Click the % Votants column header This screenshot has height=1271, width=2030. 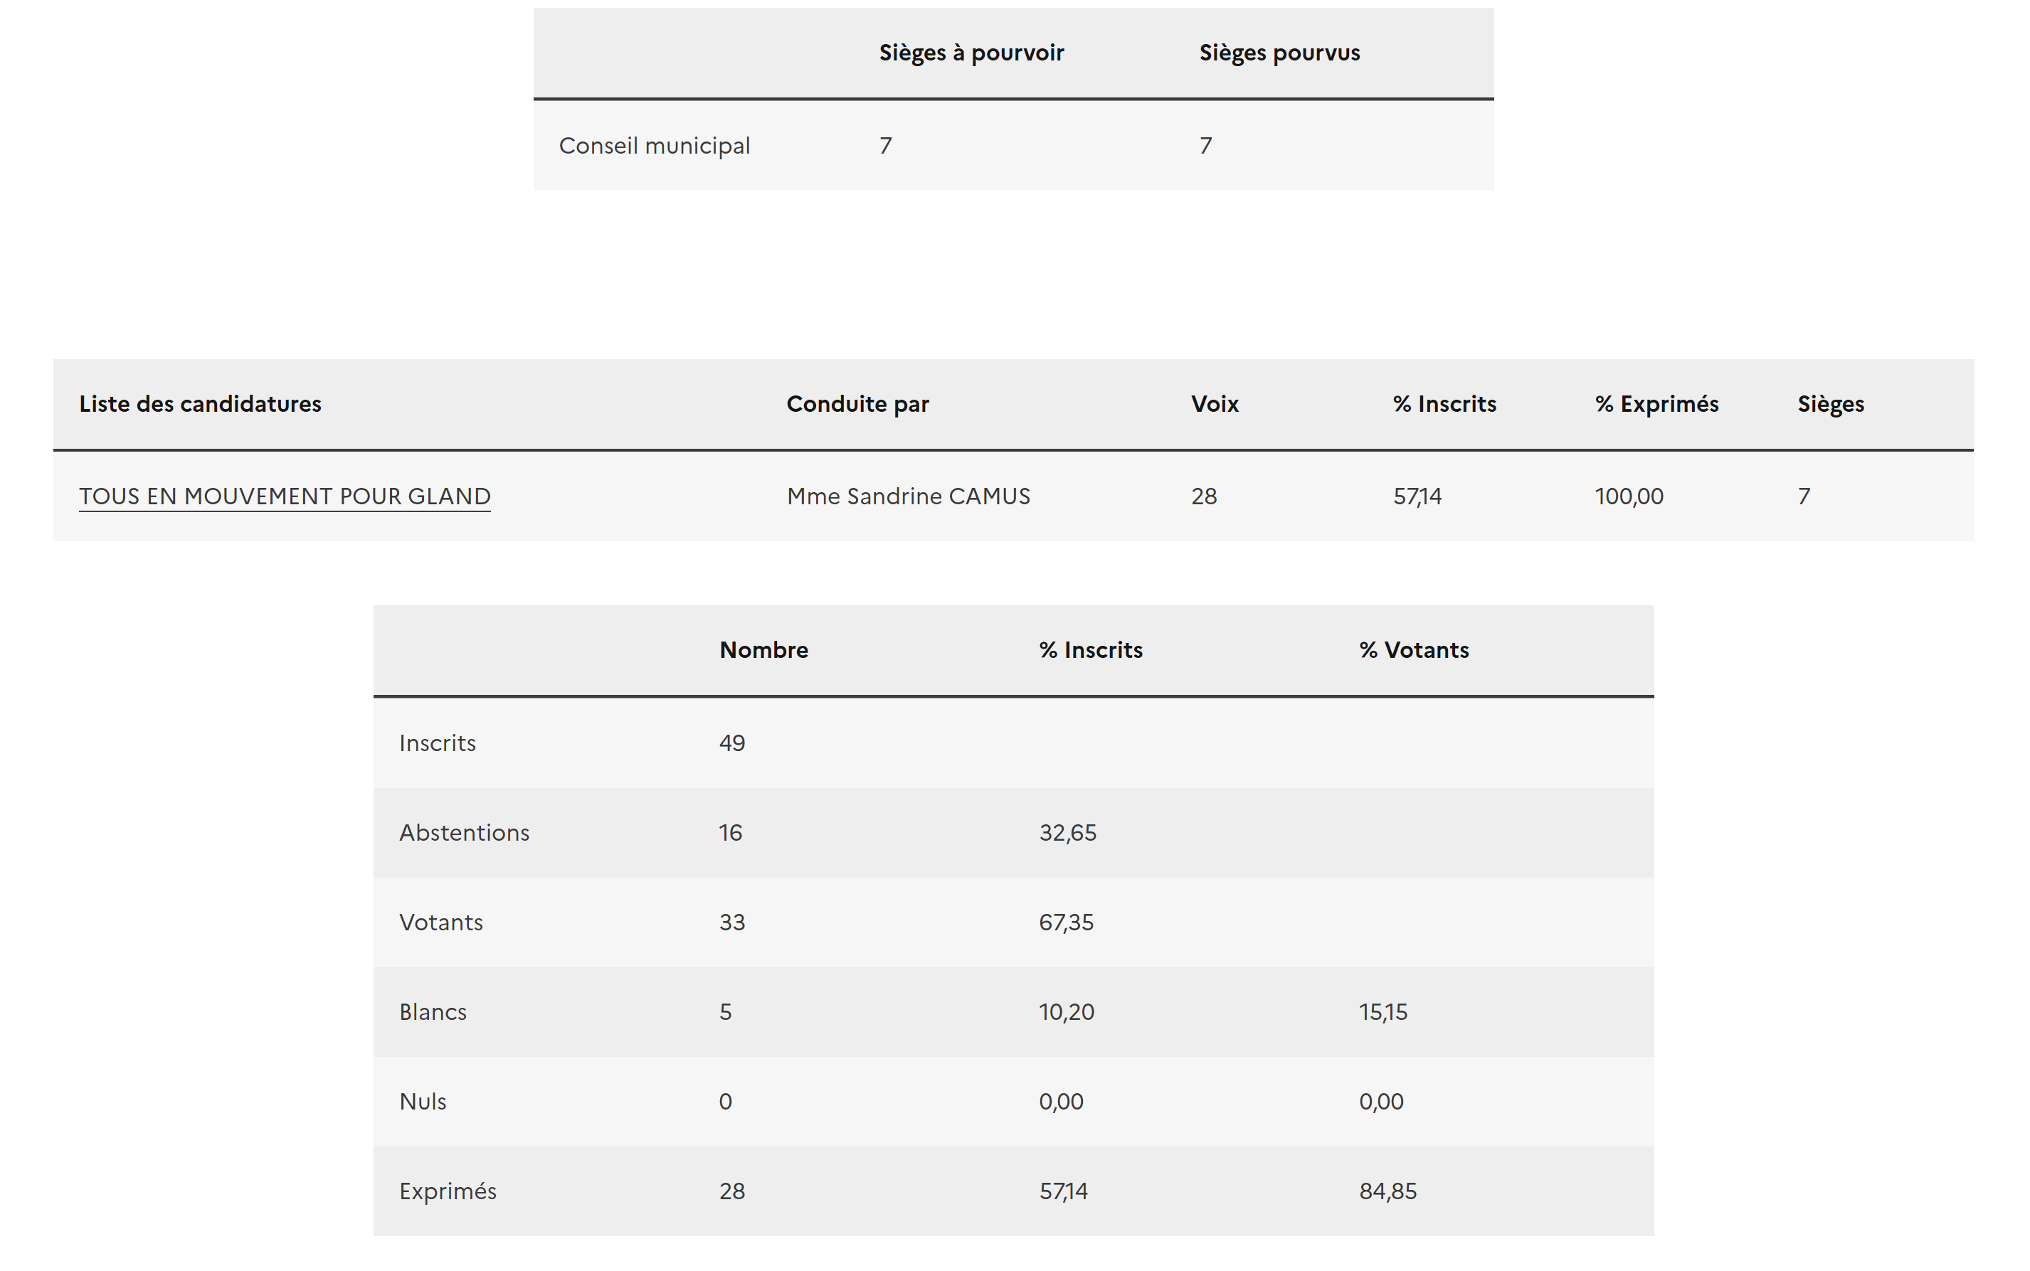click(1414, 650)
